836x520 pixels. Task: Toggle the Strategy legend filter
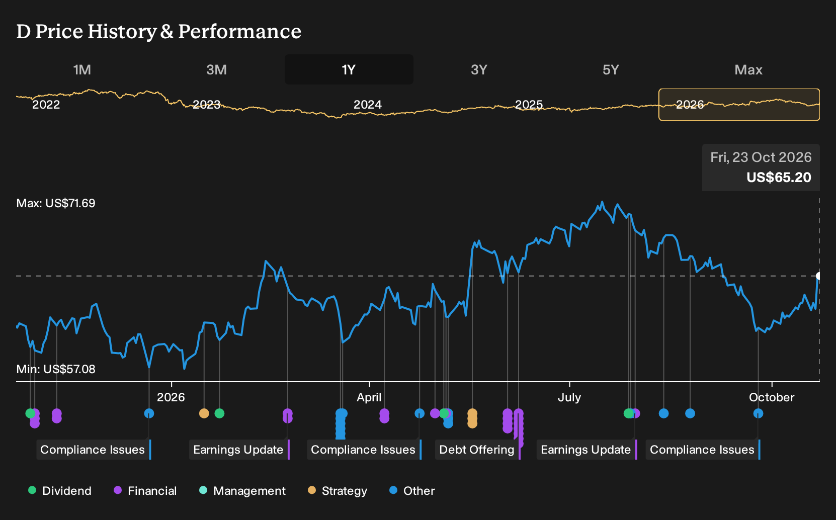click(x=338, y=490)
